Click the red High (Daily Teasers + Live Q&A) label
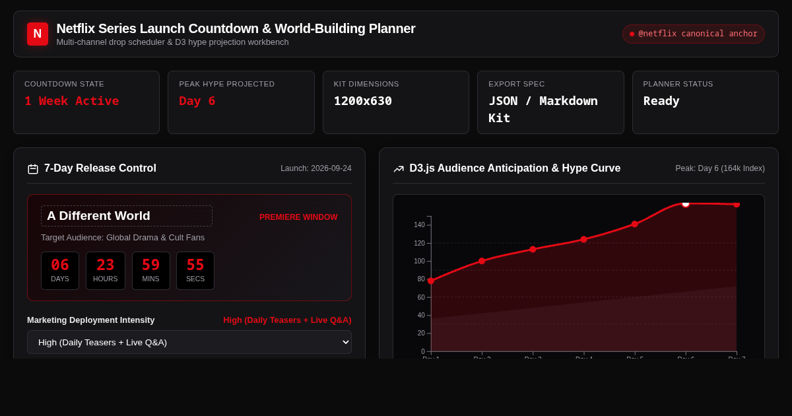Screen dimensions: 792x416 287,320
